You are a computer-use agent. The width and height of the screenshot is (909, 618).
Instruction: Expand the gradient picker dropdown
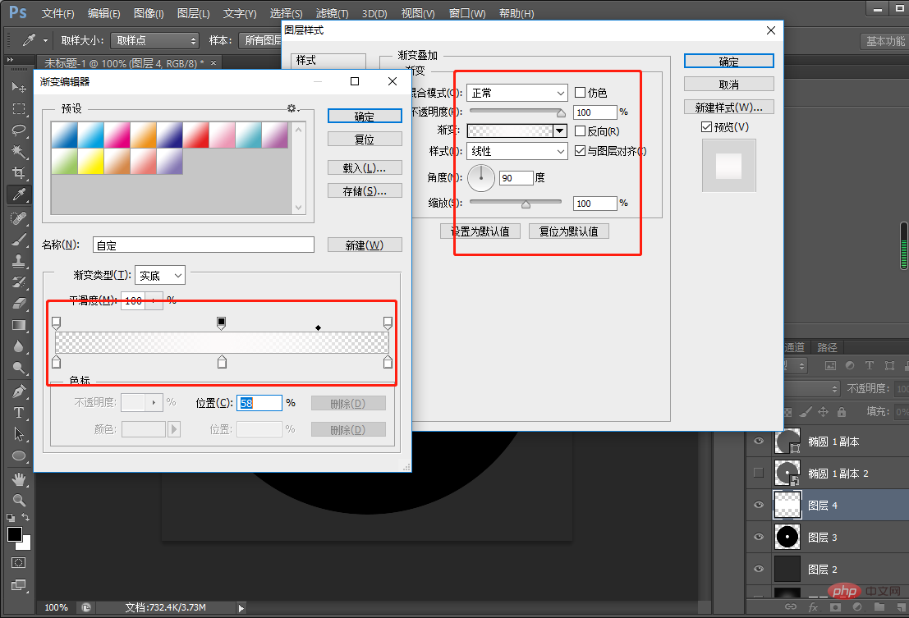559,130
